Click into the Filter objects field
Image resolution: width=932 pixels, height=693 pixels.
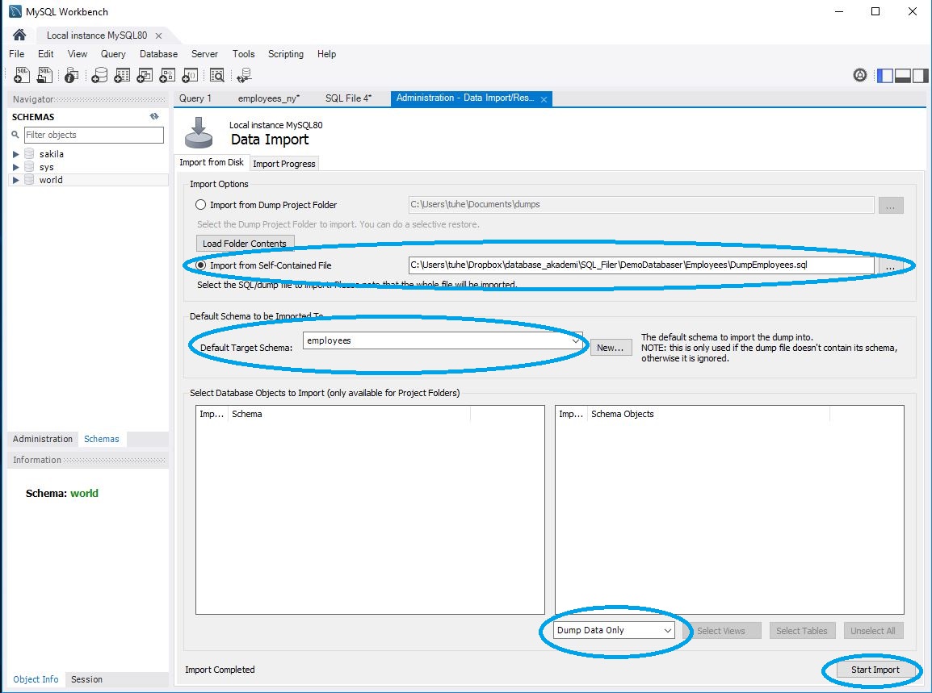pyautogui.click(x=94, y=135)
